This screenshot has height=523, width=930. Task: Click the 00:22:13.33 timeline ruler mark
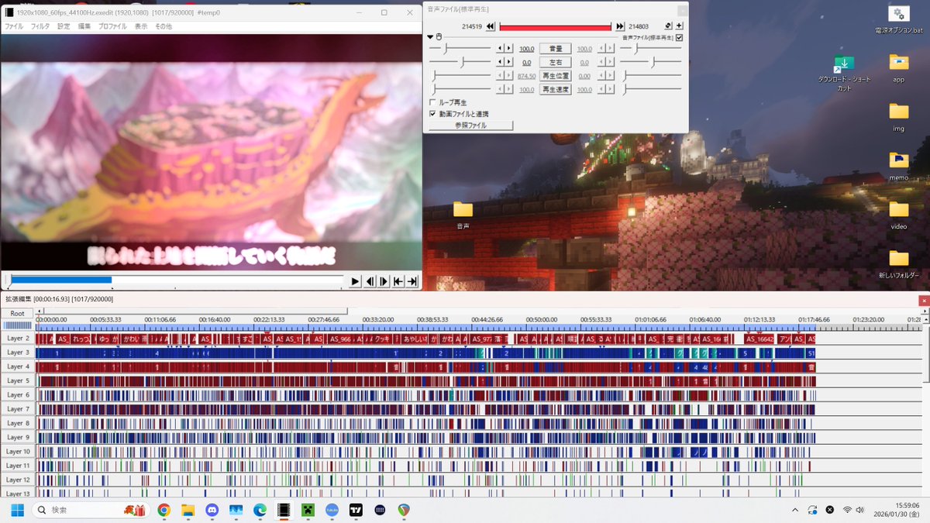click(269, 319)
